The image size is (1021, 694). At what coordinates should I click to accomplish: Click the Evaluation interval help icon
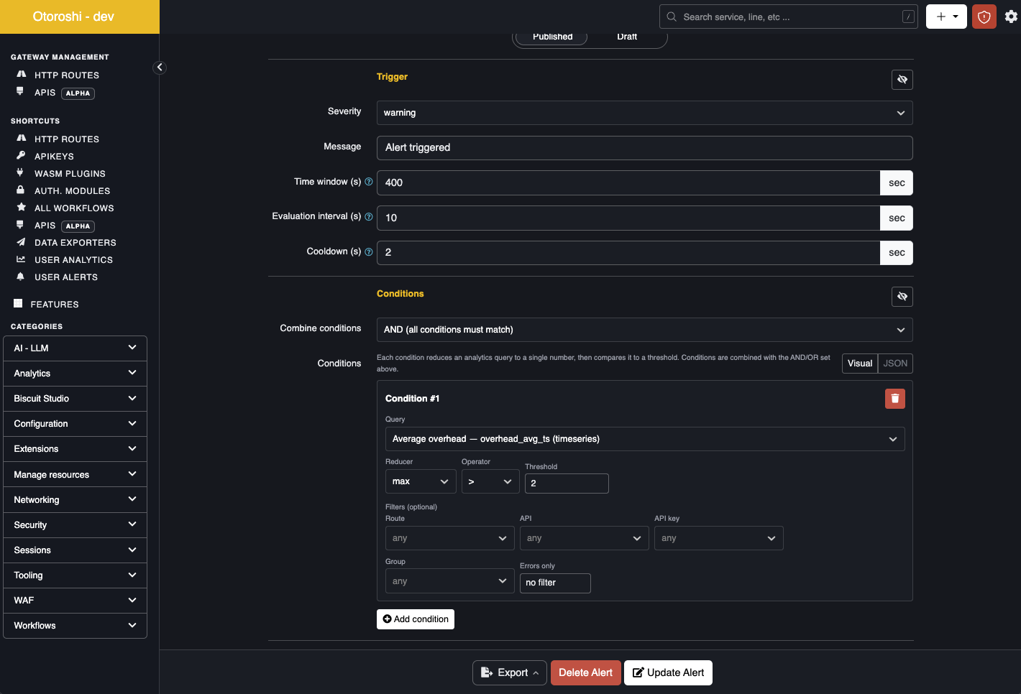369,216
